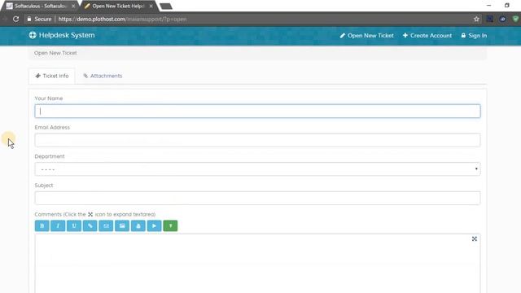Click the Secure padlock site info
Image resolution: width=521 pixels, height=293 pixels.
pyautogui.click(x=39, y=19)
